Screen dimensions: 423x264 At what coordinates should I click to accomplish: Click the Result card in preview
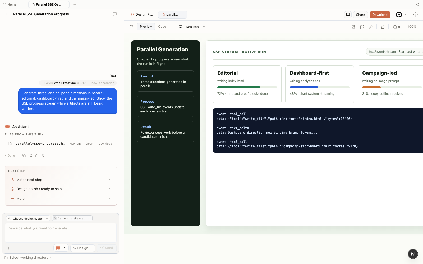coord(165,132)
